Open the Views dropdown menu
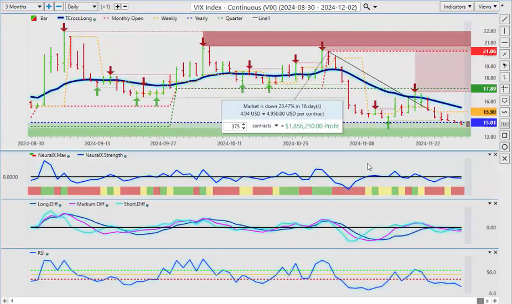The height and width of the screenshot is (304, 512). click(487, 7)
